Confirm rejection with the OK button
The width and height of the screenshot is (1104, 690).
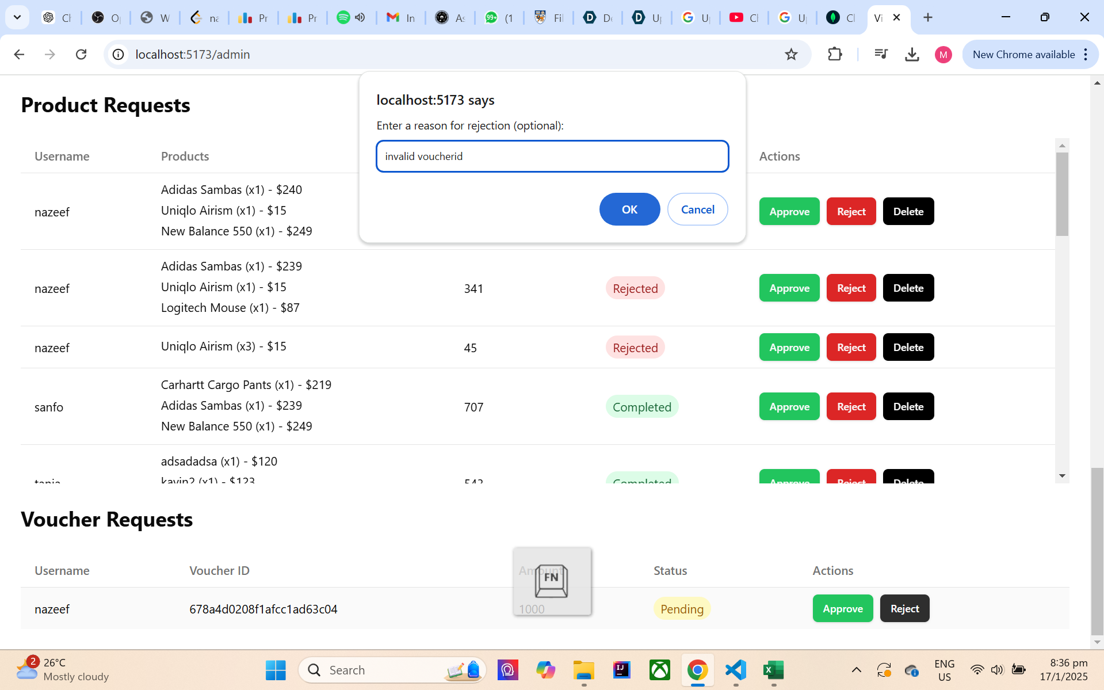[x=629, y=209]
